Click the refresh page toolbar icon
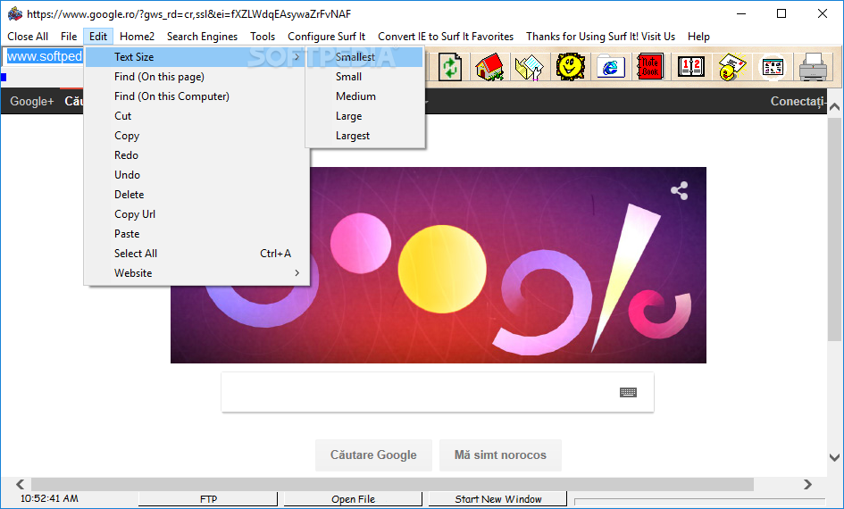This screenshot has height=509, width=844. click(450, 67)
